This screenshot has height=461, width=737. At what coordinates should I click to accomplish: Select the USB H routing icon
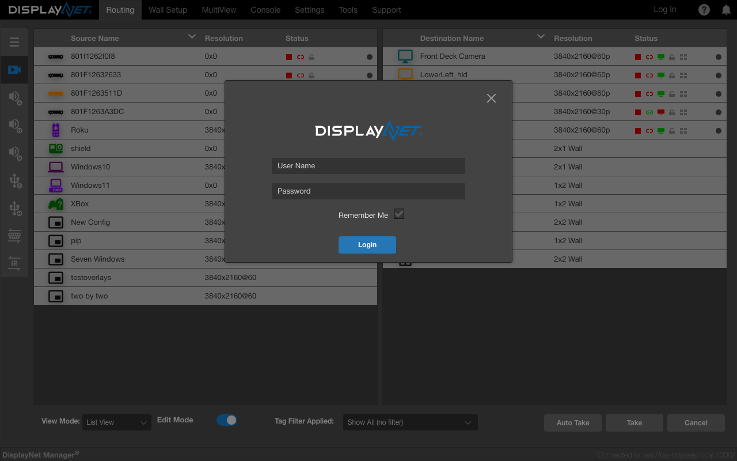tap(15, 208)
